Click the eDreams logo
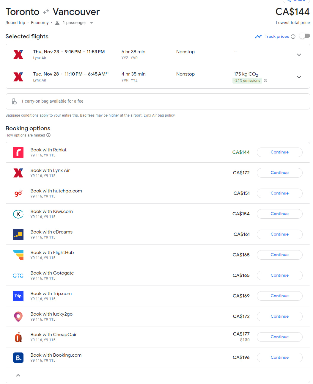 coord(18,234)
